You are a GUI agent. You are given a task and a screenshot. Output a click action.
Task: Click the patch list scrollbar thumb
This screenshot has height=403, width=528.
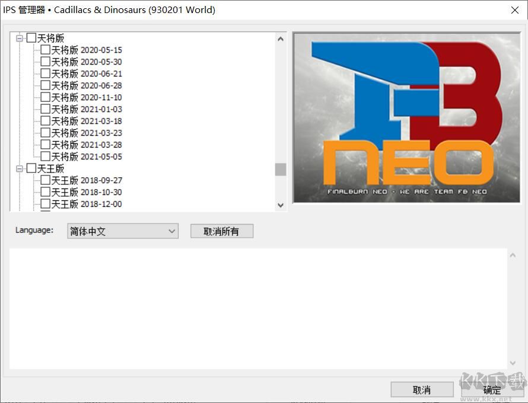click(281, 169)
